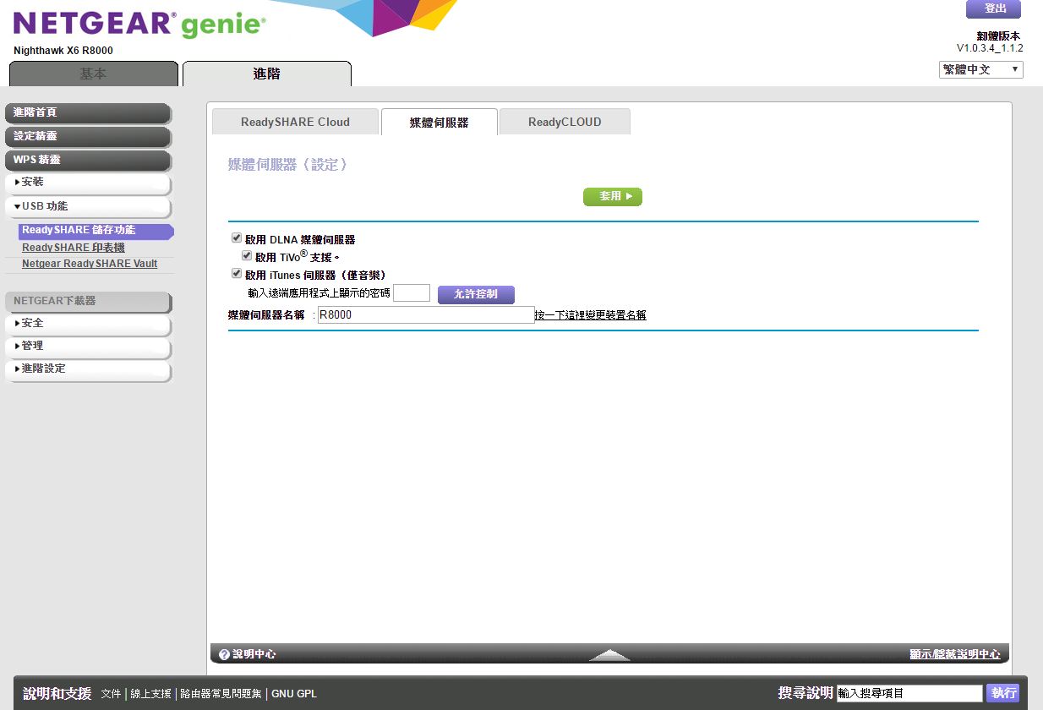Click the 登出 logout button
The height and width of the screenshot is (710, 1043).
993,9
